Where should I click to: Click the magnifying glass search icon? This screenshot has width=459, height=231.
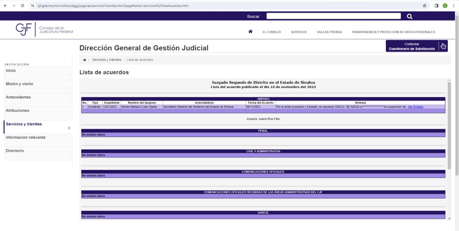[410, 16]
